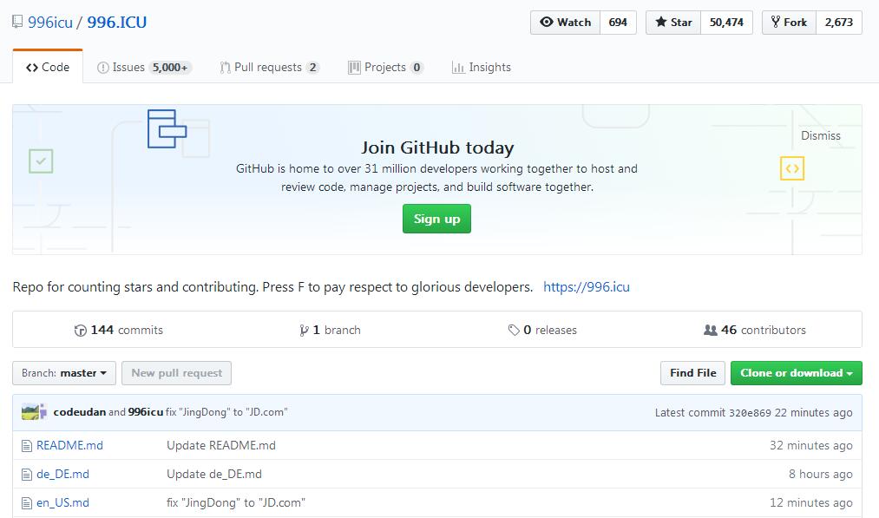Click the green Sign up button
Screen dimensions: 879x518
[436, 219]
